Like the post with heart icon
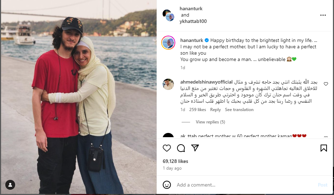This screenshot has height=195, width=334. (x=167, y=148)
